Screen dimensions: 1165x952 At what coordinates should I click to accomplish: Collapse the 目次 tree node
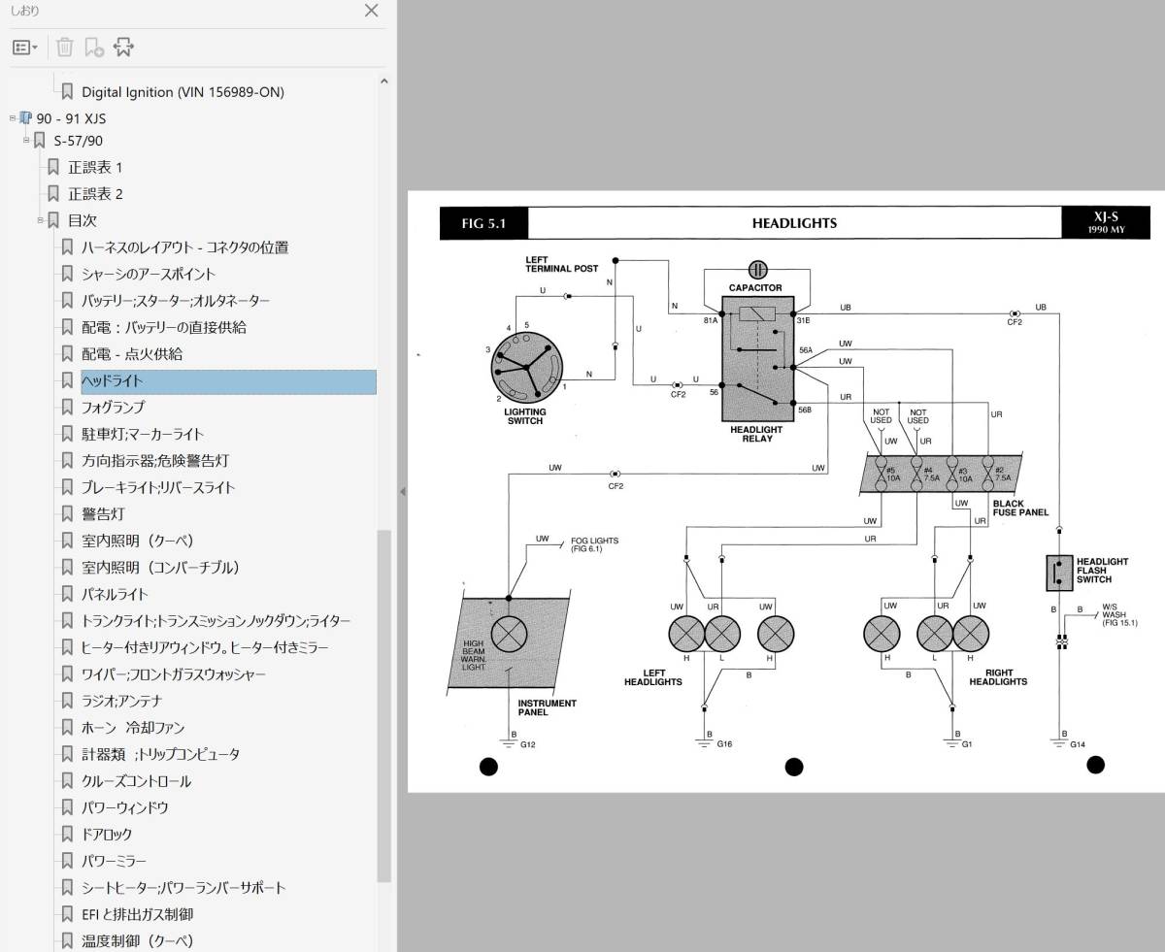pos(41,220)
